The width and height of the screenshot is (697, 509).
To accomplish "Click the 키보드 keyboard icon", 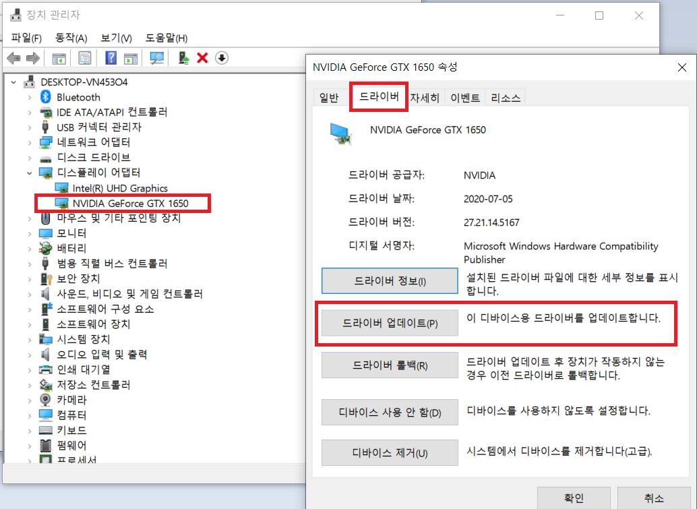I will (45, 430).
